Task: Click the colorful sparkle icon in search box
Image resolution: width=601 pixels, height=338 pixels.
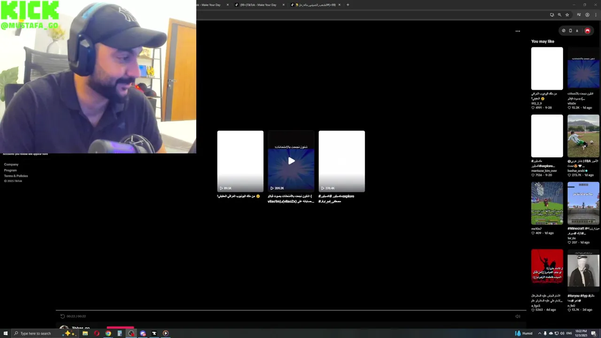Action: tap(69, 333)
